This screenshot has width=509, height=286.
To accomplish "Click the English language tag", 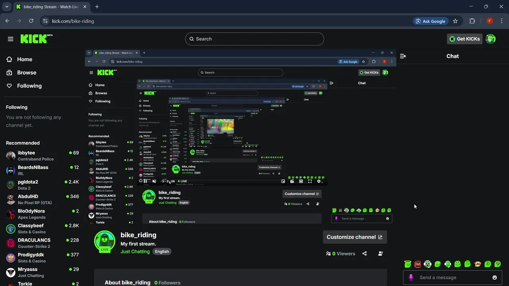I will click(162, 251).
